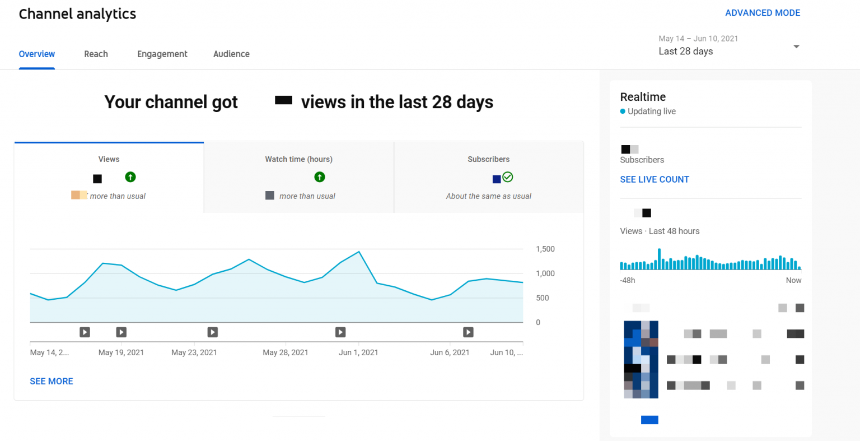Open the Last 28 days date range dropdown
860x441 pixels.
click(796, 47)
